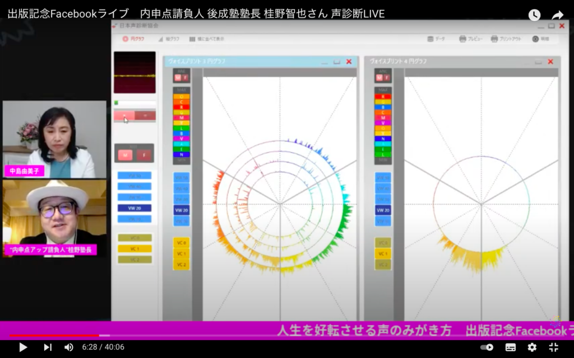This screenshot has height=358, width=574.
Task: Select VC 0 in the left panel
Action: point(135,238)
